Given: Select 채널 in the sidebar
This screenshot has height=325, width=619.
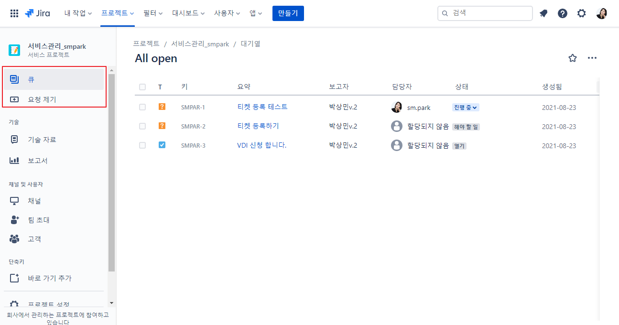Looking at the screenshot, I should click(54, 201).
